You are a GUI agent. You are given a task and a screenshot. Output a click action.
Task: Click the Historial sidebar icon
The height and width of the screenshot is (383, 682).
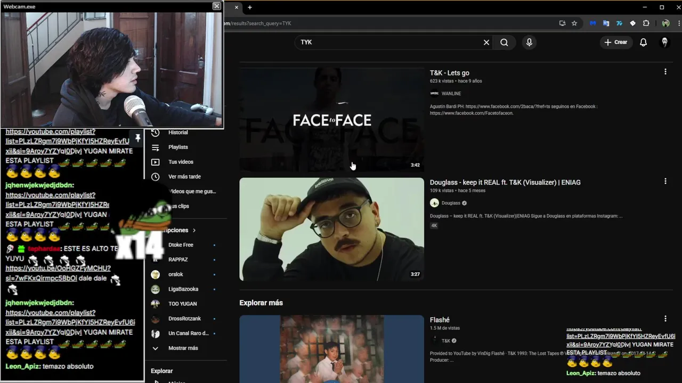pyautogui.click(x=155, y=132)
